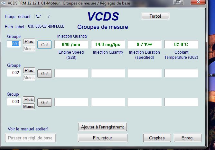Focus the Groupe 003 number field
The image size is (215, 150).
[x=14, y=102]
